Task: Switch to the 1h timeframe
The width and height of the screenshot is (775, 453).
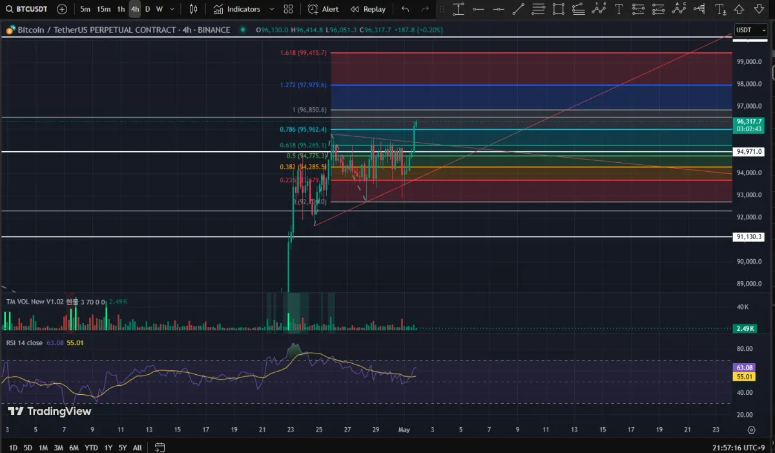Action: pos(121,9)
